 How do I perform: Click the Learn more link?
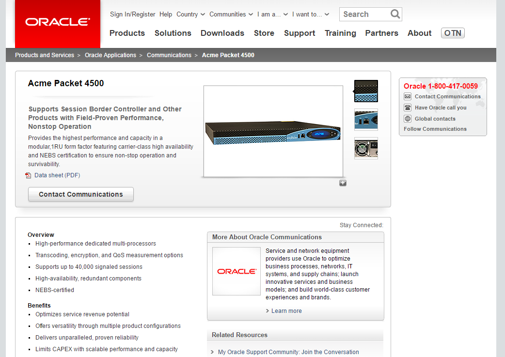(x=286, y=311)
